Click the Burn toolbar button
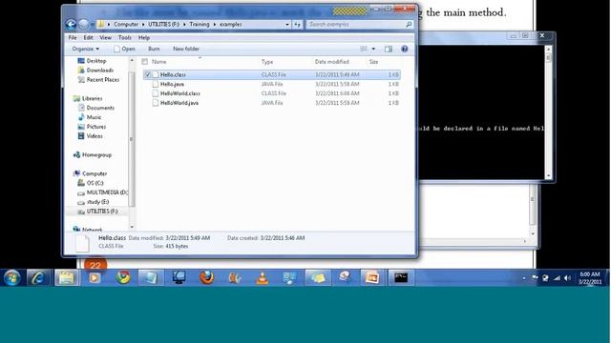The height and width of the screenshot is (343, 611). pyautogui.click(x=154, y=49)
